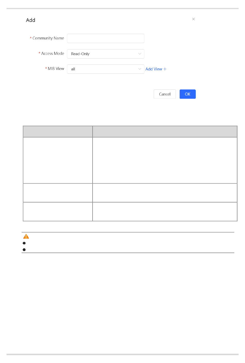The image size is (245, 363).
Task: Click the chevron arrow in Access Mode box
Action: (x=140, y=54)
